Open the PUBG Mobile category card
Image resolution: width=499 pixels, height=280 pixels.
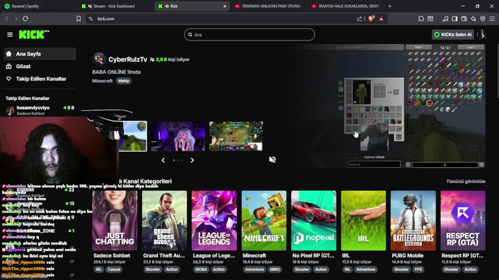pyautogui.click(x=413, y=220)
